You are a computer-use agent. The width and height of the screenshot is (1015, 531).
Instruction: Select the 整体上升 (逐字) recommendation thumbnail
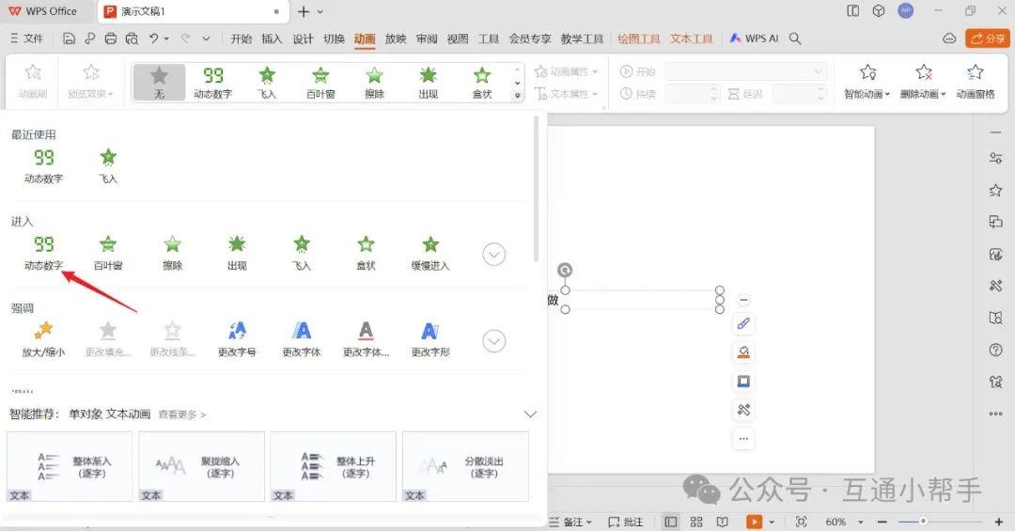[334, 467]
